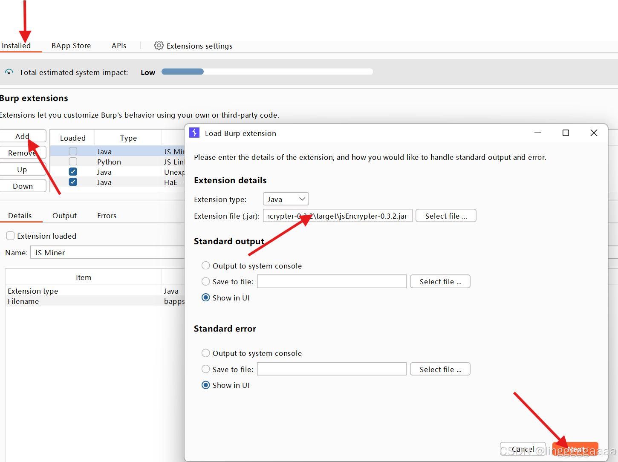This screenshot has height=462, width=618.
Task: Select standard output 'Show in UI' radio
Action: tap(205, 297)
